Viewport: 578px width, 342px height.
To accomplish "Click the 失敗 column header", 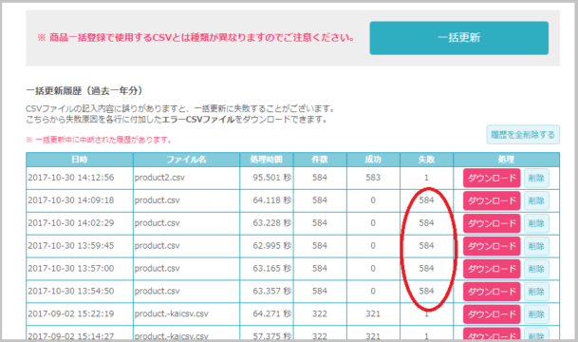I will pos(426,160).
